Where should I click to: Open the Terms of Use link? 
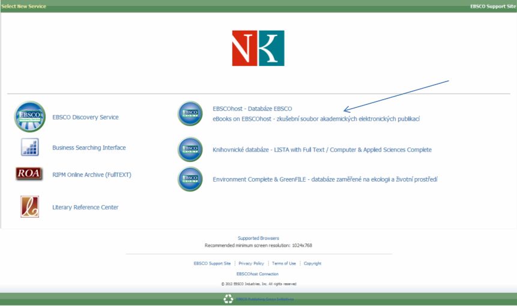(x=284, y=263)
